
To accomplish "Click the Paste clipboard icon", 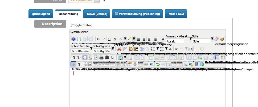I will pyautogui.click(x=131, y=49).
